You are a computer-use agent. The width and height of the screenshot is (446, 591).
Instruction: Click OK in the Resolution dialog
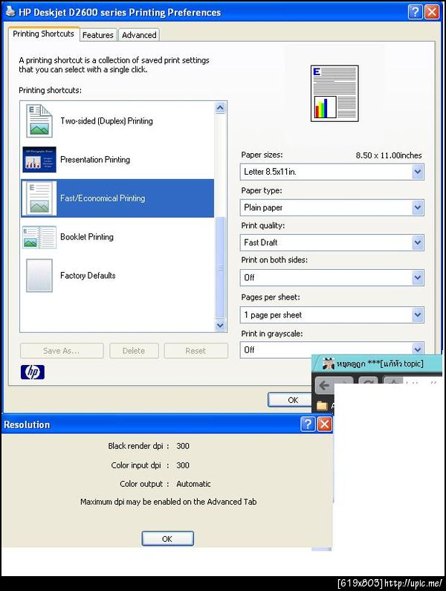167,539
